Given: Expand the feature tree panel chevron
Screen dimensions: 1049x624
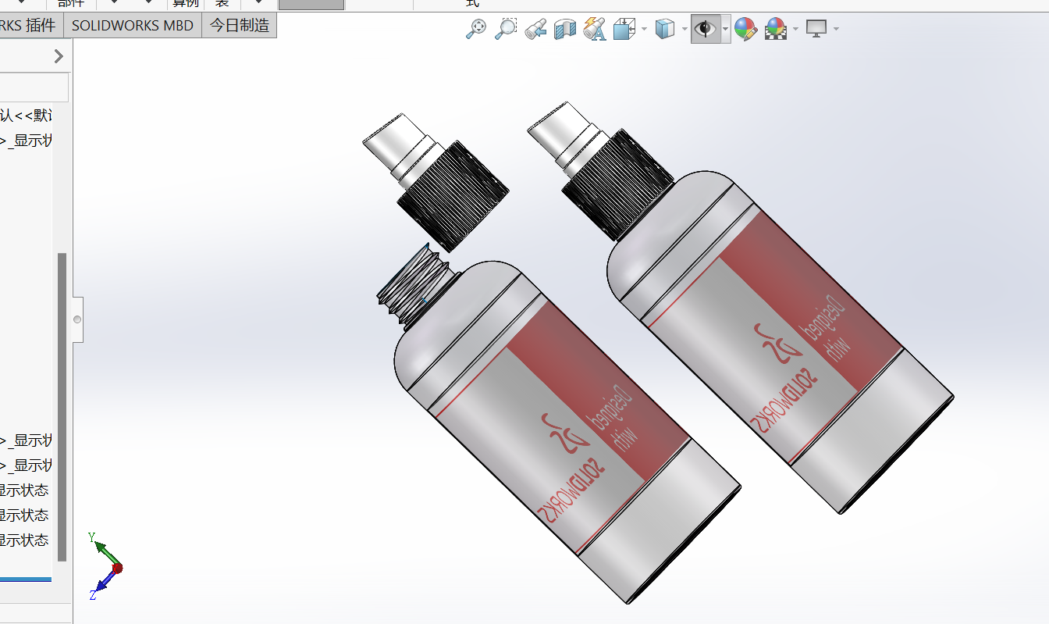Looking at the screenshot, I should coord(59,56).
